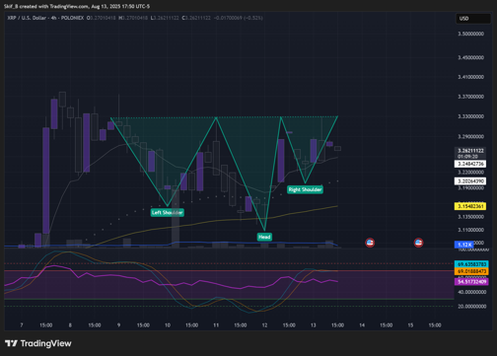The image size is (497, 356).
Task: Select the Right Shoulder pattern label
Action: 305,189
